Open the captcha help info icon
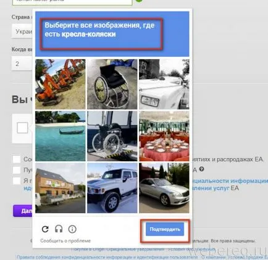Image resolution: width=268 pixels, height=260 pixels. coord(72,229)
